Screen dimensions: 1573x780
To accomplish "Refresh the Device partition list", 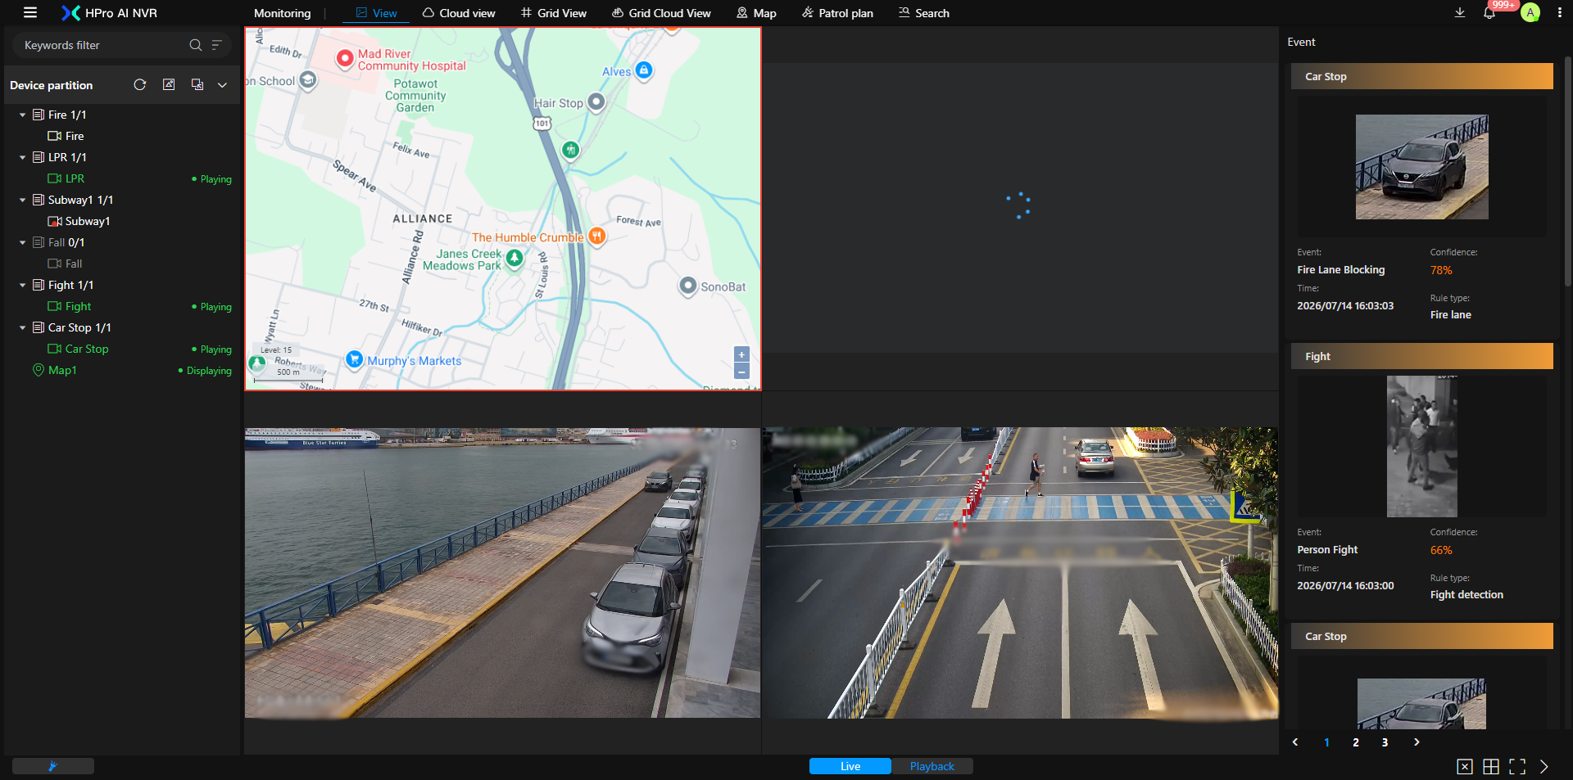I will pyautogui.click(x=140, y=84).
